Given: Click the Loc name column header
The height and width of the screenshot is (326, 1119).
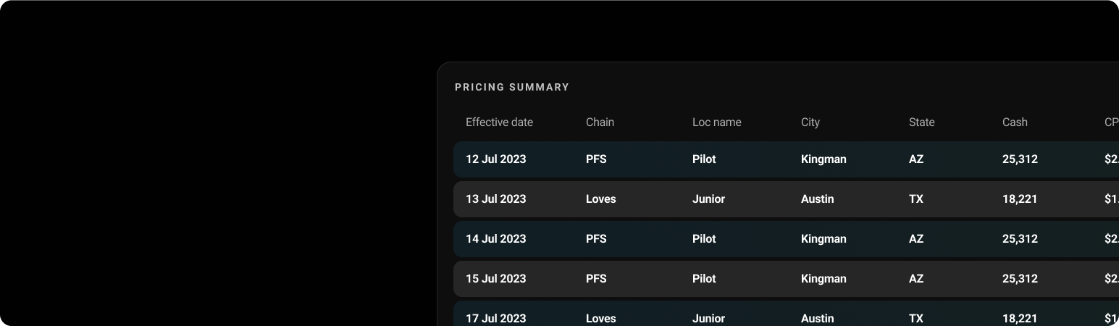Looking at the screenshot, I should click(716, 122).
